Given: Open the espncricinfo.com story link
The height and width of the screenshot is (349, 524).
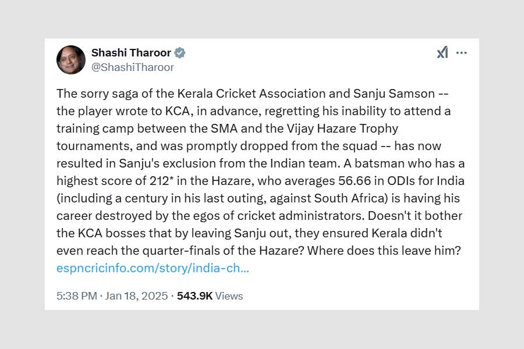Looking at the screenshot, I should coord(153,269).
